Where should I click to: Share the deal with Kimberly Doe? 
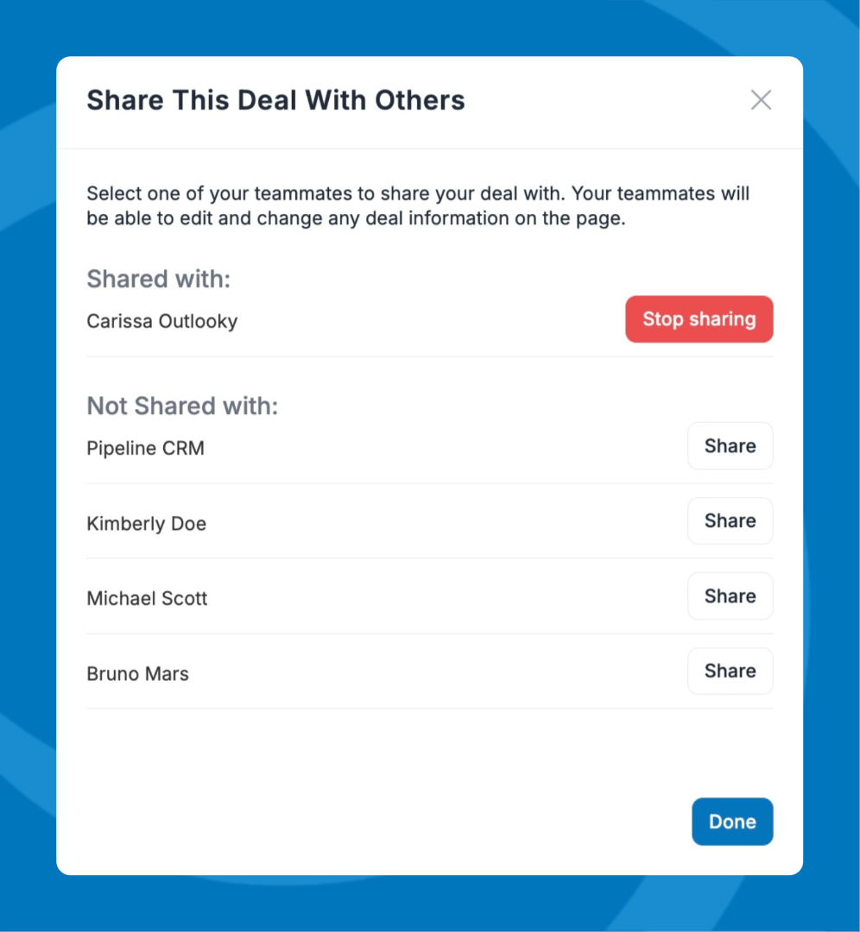click(730, 521)
